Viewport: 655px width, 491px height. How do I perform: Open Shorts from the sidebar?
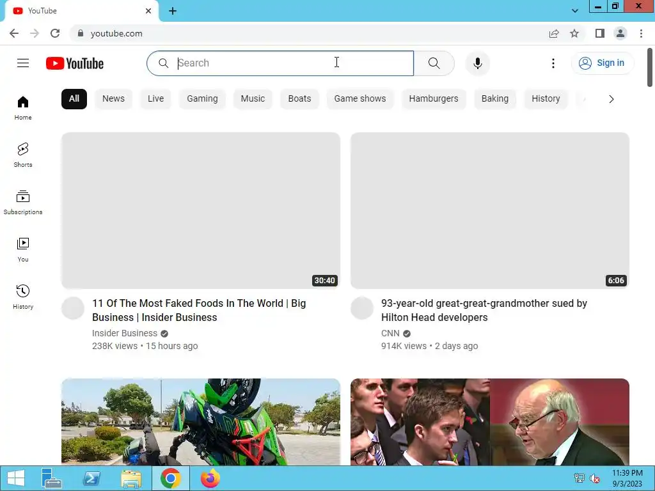coord(23,155)
